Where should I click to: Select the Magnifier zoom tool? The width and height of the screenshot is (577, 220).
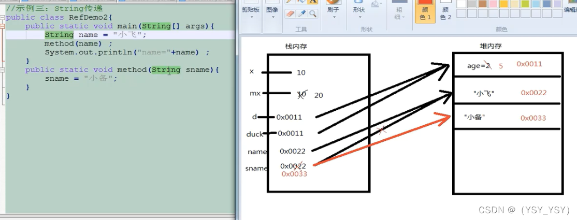click(x=312, y=13)
